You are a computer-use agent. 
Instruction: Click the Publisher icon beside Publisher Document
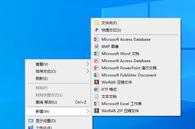pyautogui.click(x=97, y=75)
